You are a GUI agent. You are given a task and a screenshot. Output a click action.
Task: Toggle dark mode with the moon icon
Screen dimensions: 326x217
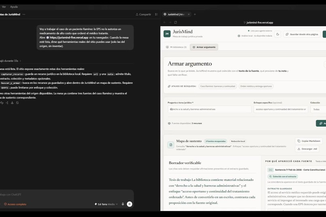pos(277,34)
